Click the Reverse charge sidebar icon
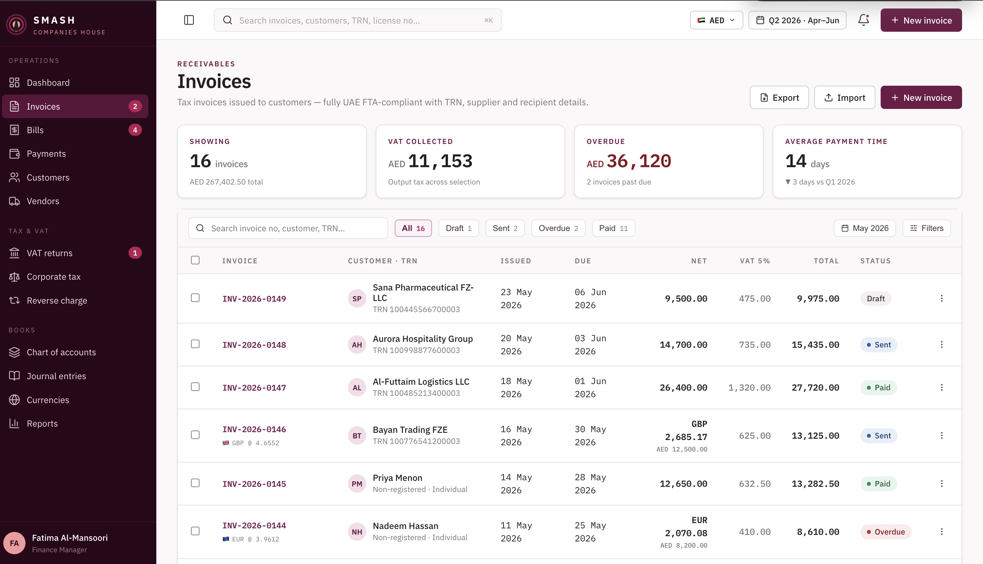Image resolution: width=983 pixels, height=564 pixels. pyautogui.click(x=14, y=300)
